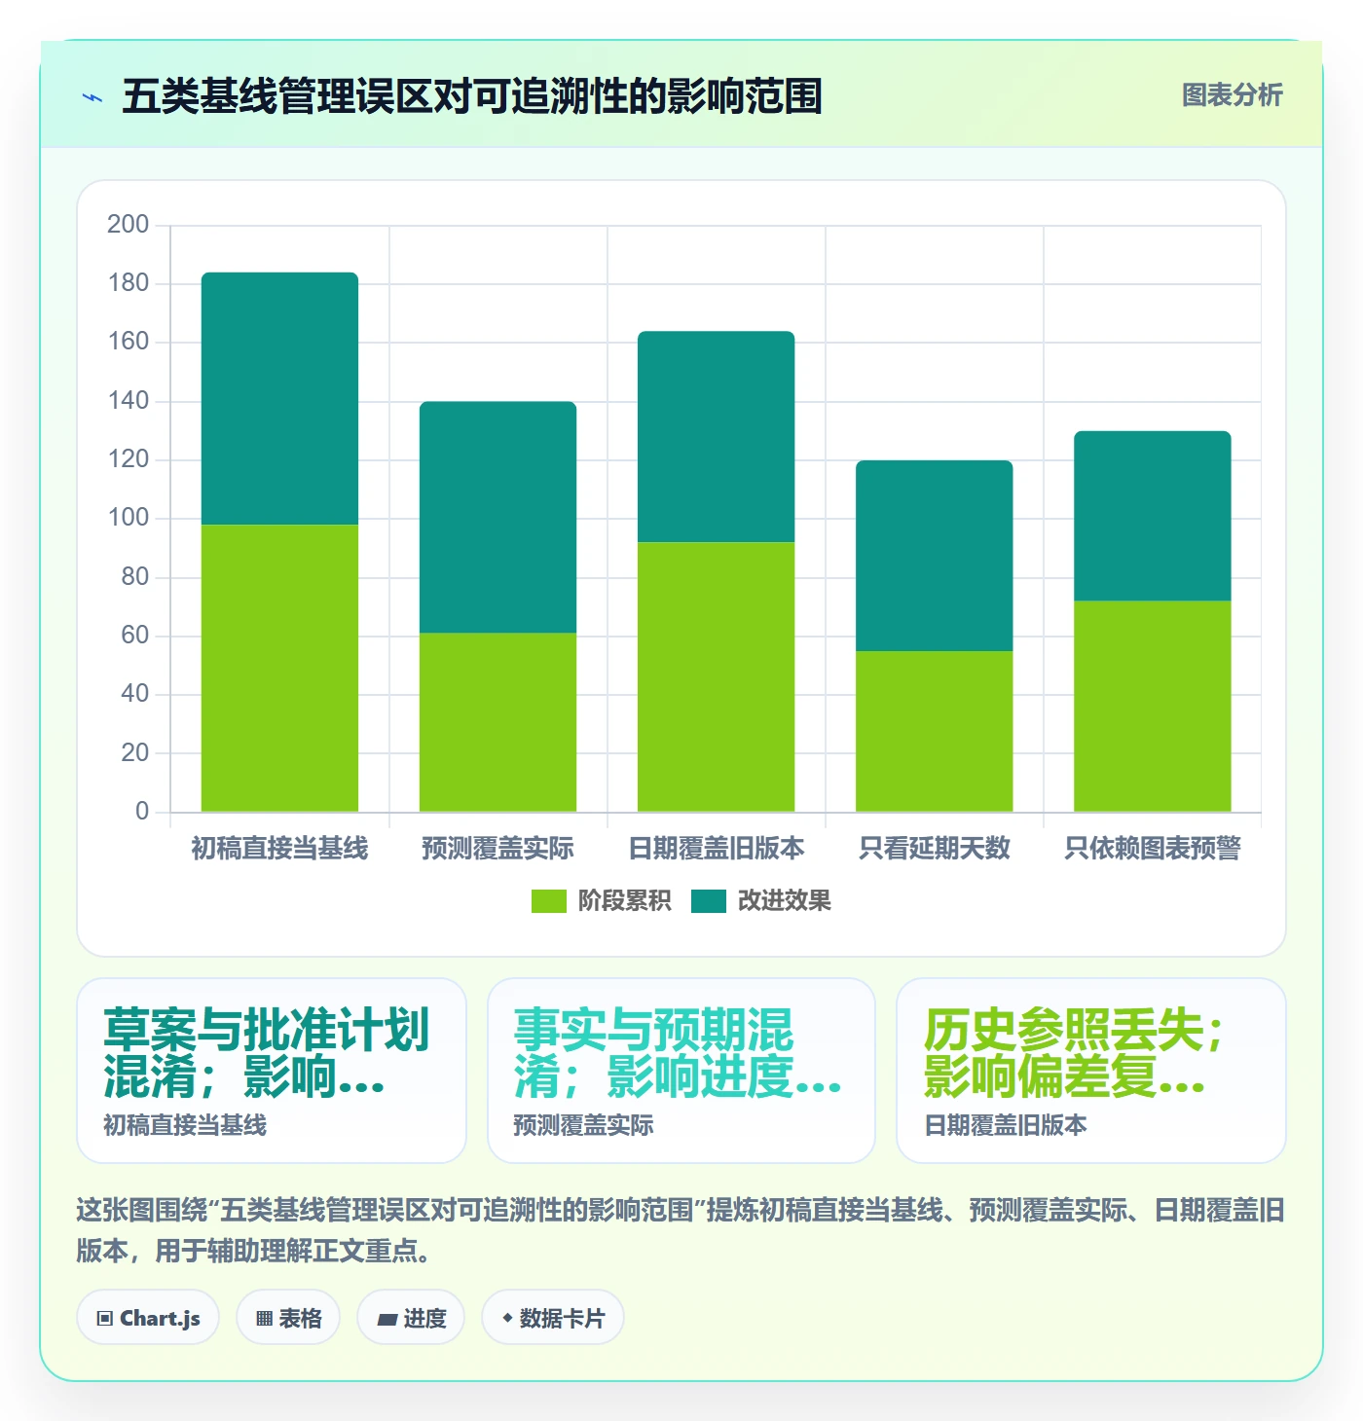Open the 历史参照丢失 data card
The height and width of the screenshot is (1421, 1363).
pyautogui.click(x=1091, y=1071)
